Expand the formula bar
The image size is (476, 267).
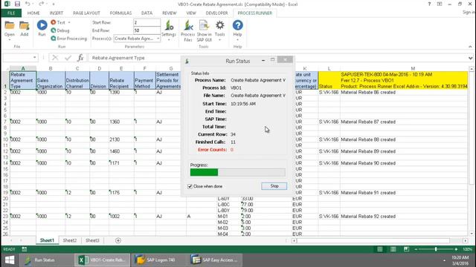coord(470,58)
